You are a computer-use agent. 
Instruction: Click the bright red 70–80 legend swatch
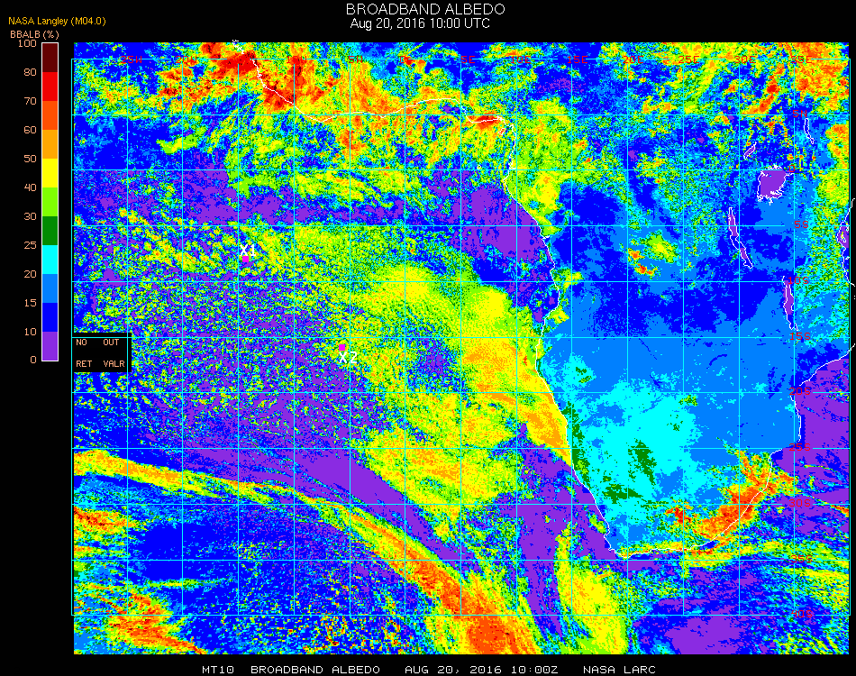pyautogui.click(x=50, y=87)
